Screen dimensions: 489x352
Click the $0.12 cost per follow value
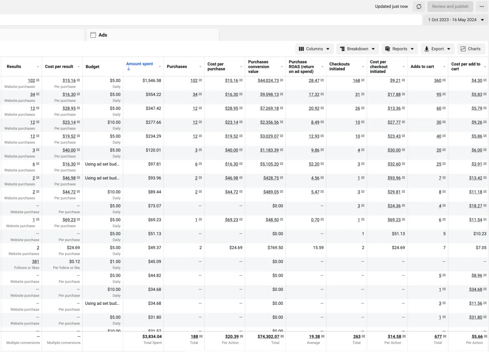[75, 262]
